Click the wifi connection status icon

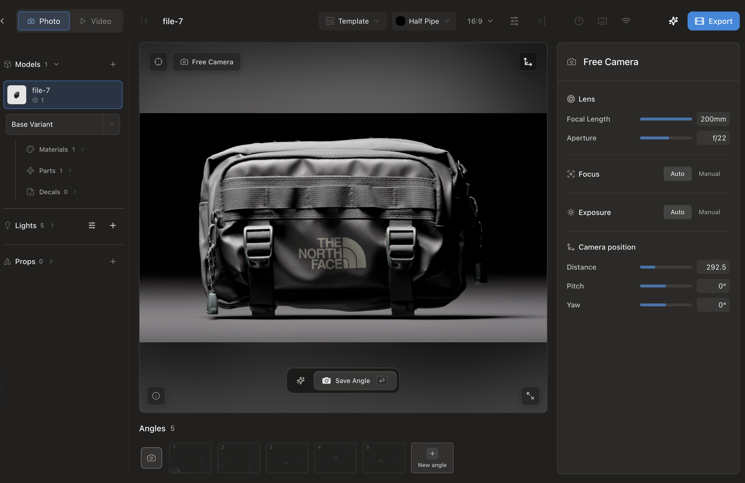626,21
